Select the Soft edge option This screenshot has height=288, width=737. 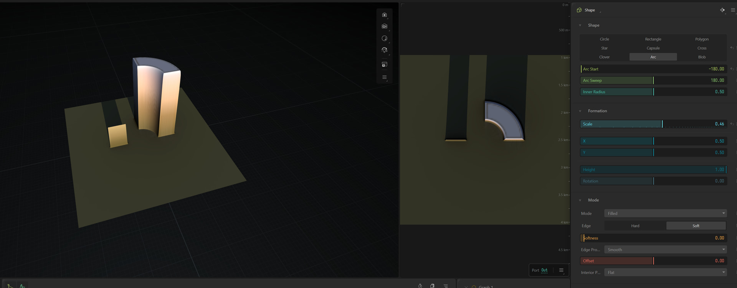(696, 226)
